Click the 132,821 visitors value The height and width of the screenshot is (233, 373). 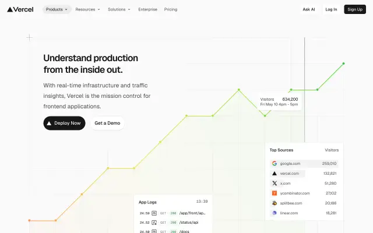(x=330, y=174)
